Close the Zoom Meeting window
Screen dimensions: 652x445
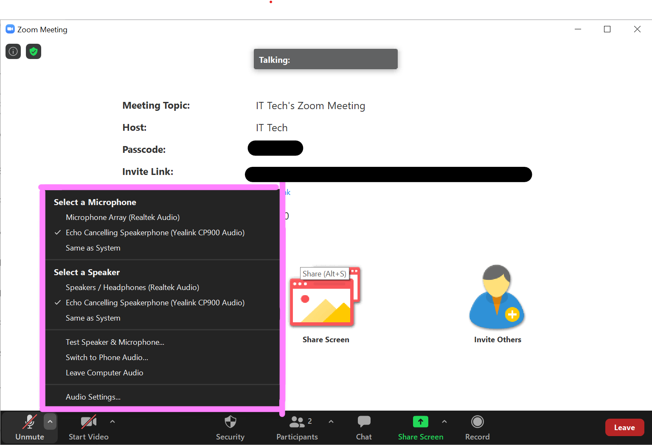(637, 29)
